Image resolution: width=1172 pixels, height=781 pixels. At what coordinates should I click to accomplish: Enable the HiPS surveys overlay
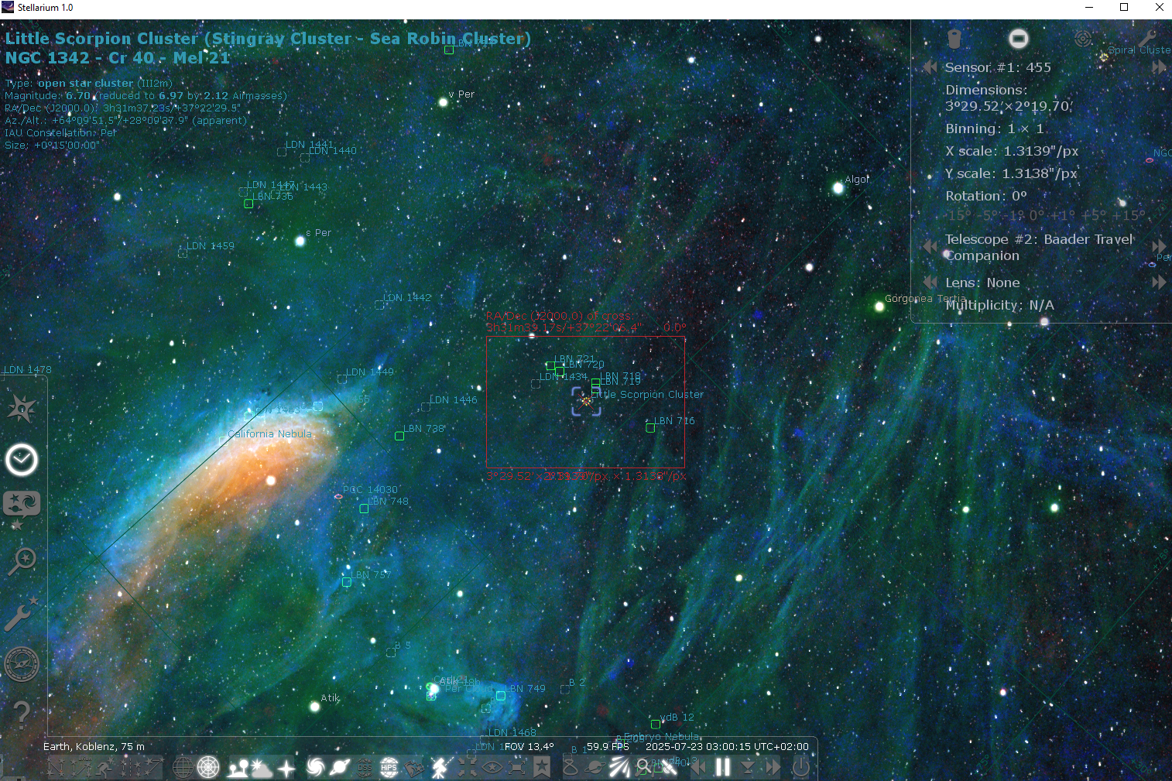tap(389, 766)
